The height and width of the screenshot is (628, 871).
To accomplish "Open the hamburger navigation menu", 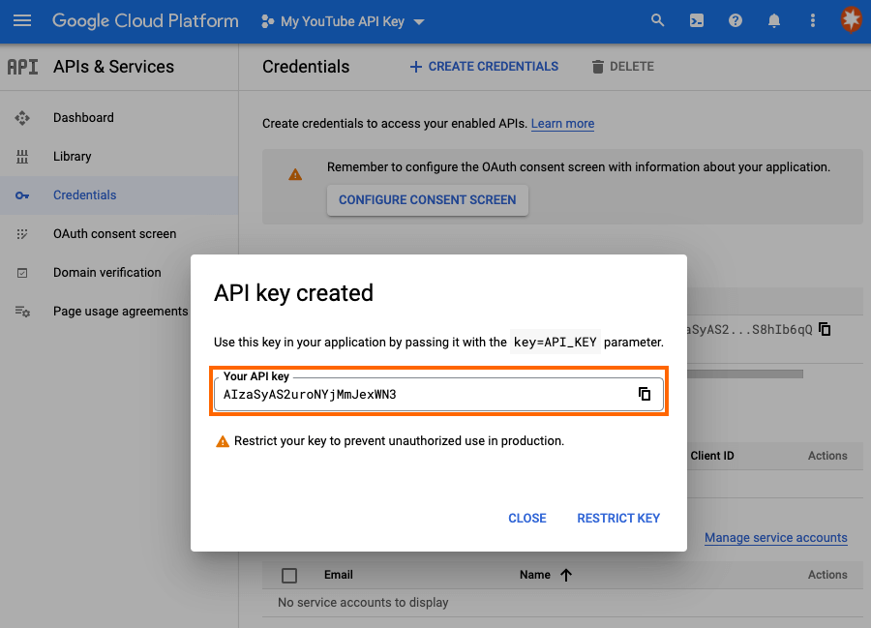I will pyautogui.click(x=22, y=21).
